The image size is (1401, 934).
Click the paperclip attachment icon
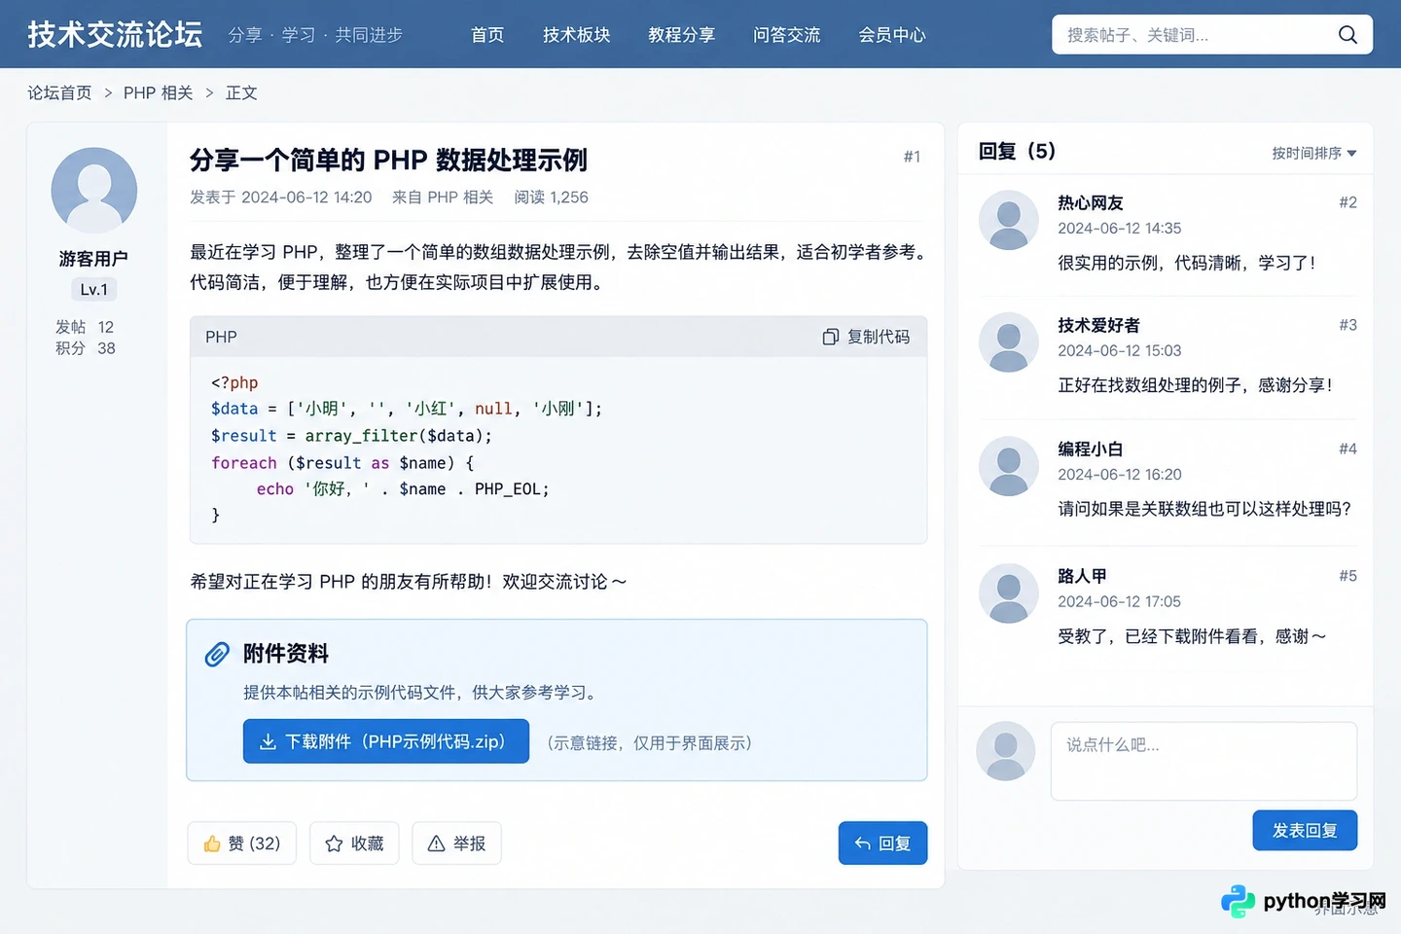[x=217, y=654]
